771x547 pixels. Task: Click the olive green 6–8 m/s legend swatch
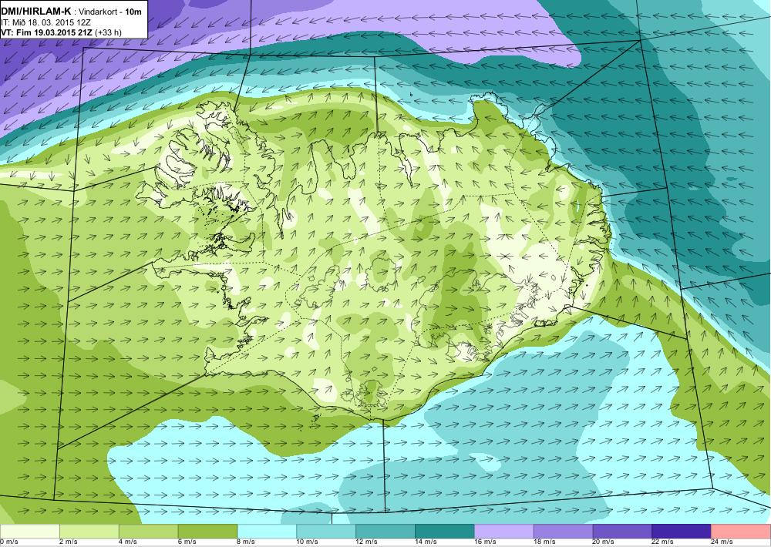[x=207, y=532]
